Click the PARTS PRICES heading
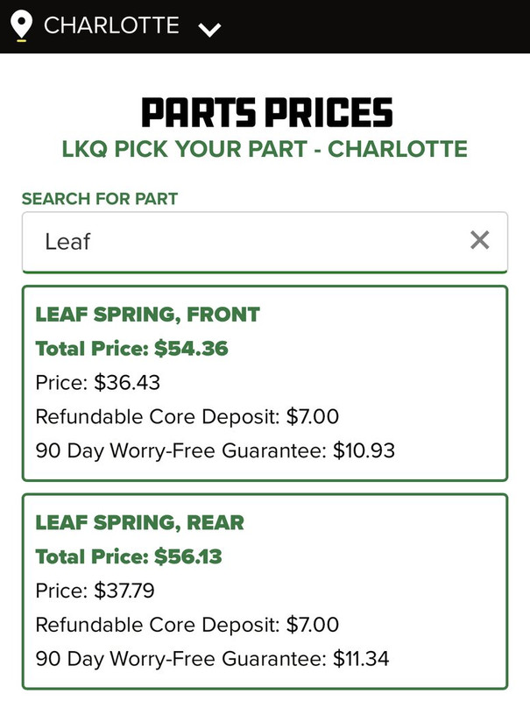Viewport: 530px width, 701px height. (266, 112)
